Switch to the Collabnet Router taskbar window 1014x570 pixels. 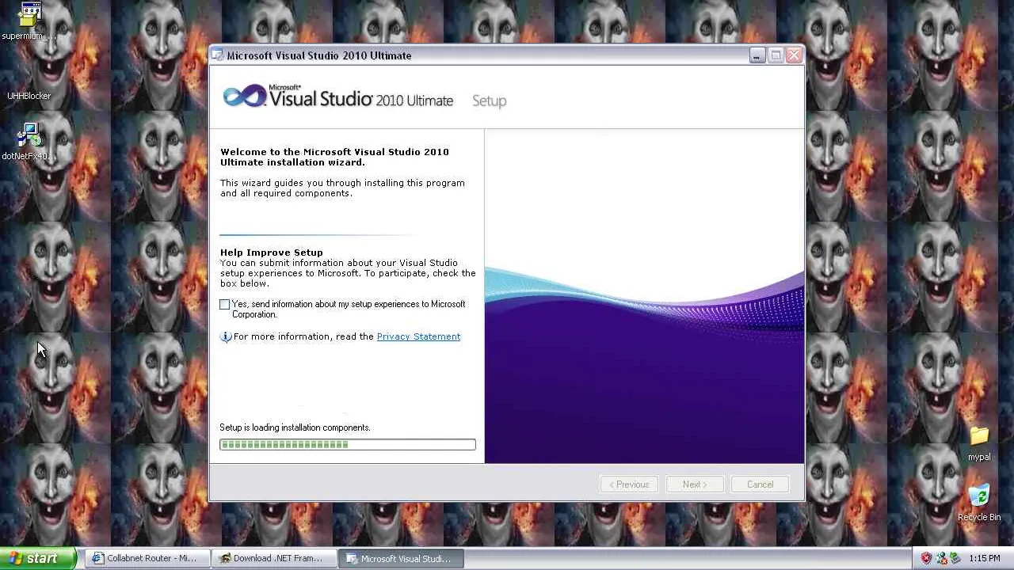tap(147, 558)
